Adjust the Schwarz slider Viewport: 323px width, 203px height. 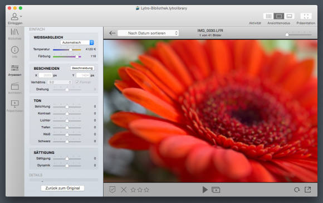[x=67, y=141]
